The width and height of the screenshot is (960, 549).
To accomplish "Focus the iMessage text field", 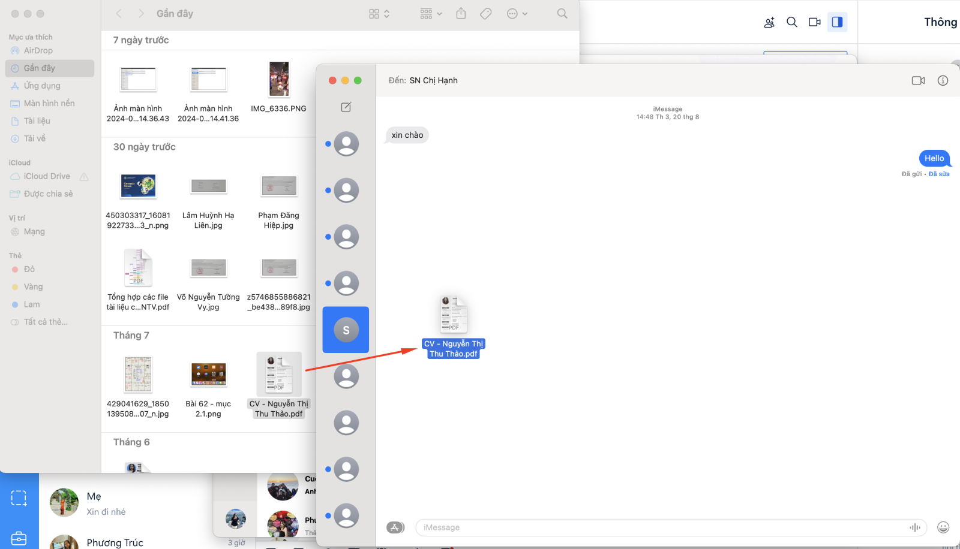I will 671,527.
